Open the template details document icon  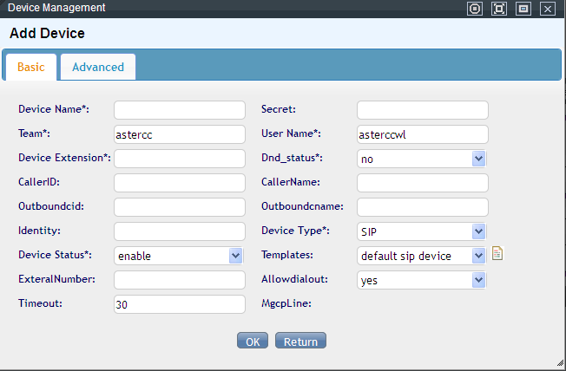pyautogui.click(x=498, y=254)
